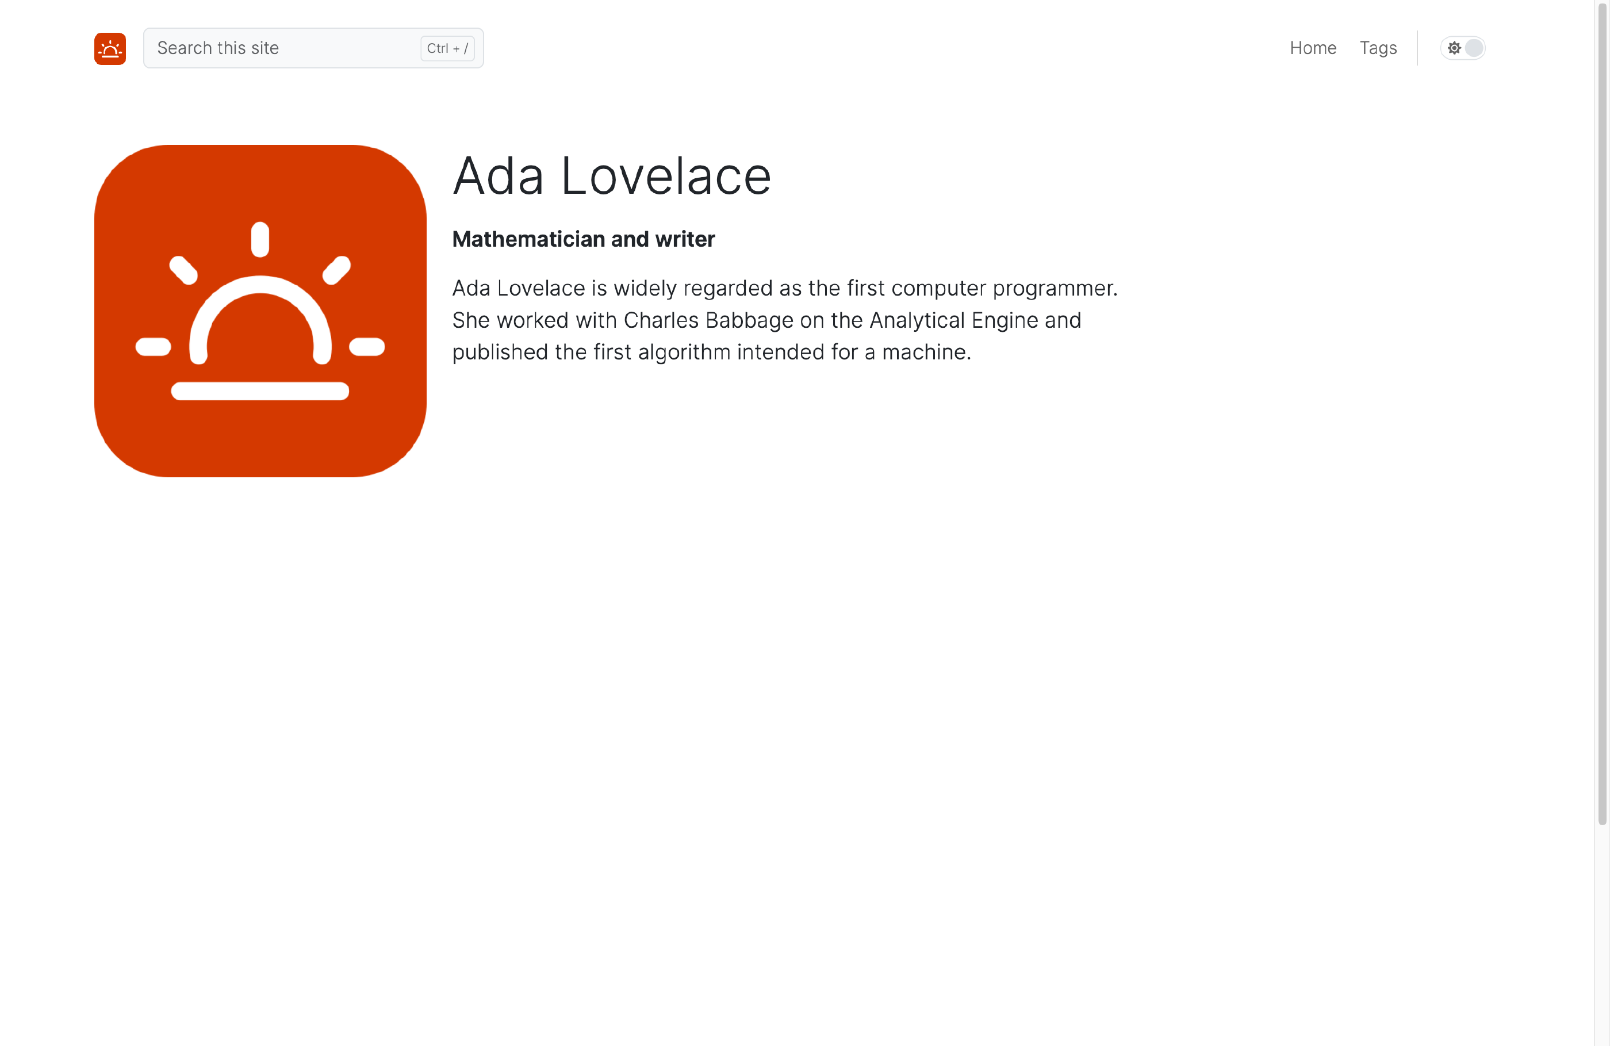
Task: Click the gray knob of the theme toggle
Action: (x=1474, y=48)
